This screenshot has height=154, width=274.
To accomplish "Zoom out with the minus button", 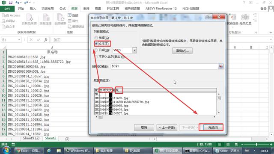I will pyautogui.click(x=242, y=145).
